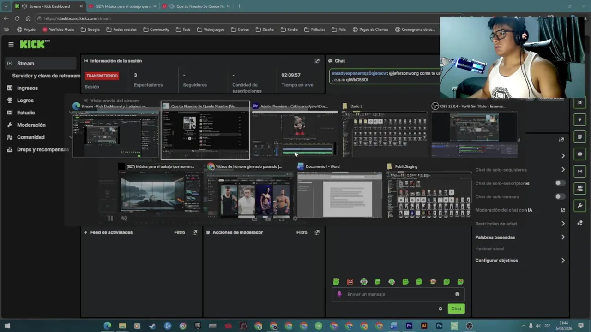591x332 pixels.
Task: Reload the page with browser refresh icon
Action: tap(17, 18)
